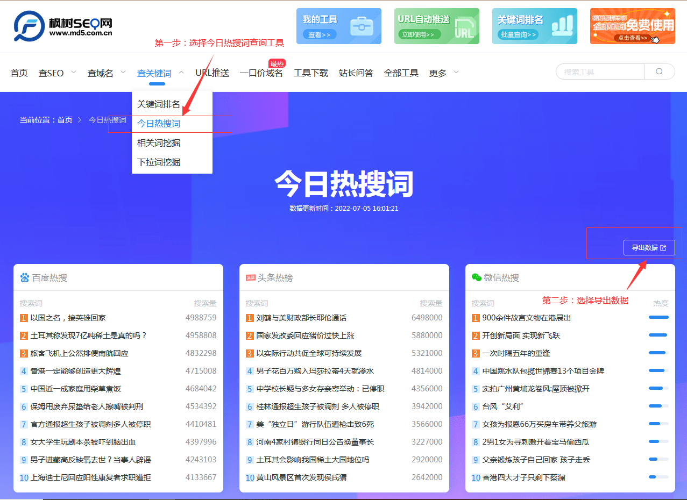Click the green WeChat icon beside 微信热搜
687x500 pixels.
[476, 277]
